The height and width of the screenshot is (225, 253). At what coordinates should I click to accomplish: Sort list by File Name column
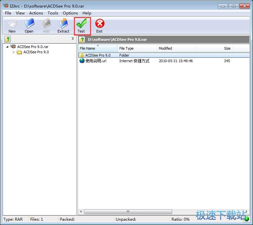click(x=98, y=48)
